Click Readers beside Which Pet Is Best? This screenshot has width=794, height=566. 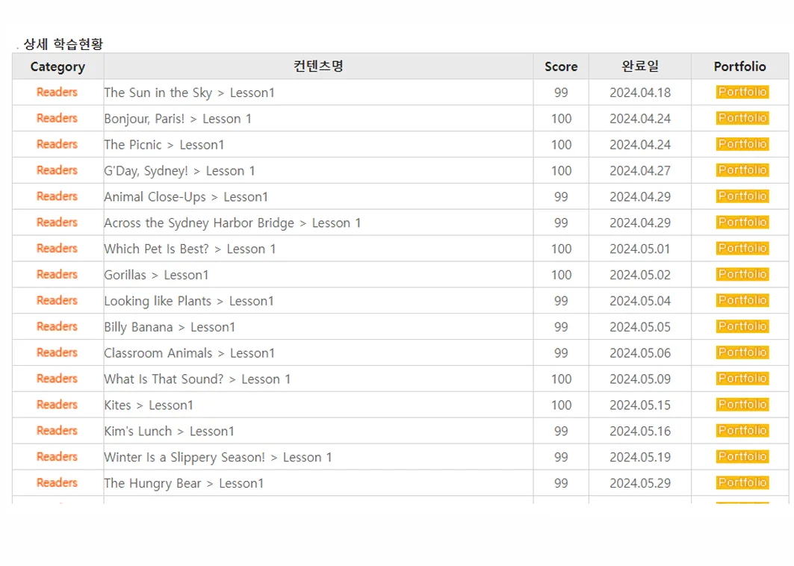pyautogui.click(x=57, y=249)
